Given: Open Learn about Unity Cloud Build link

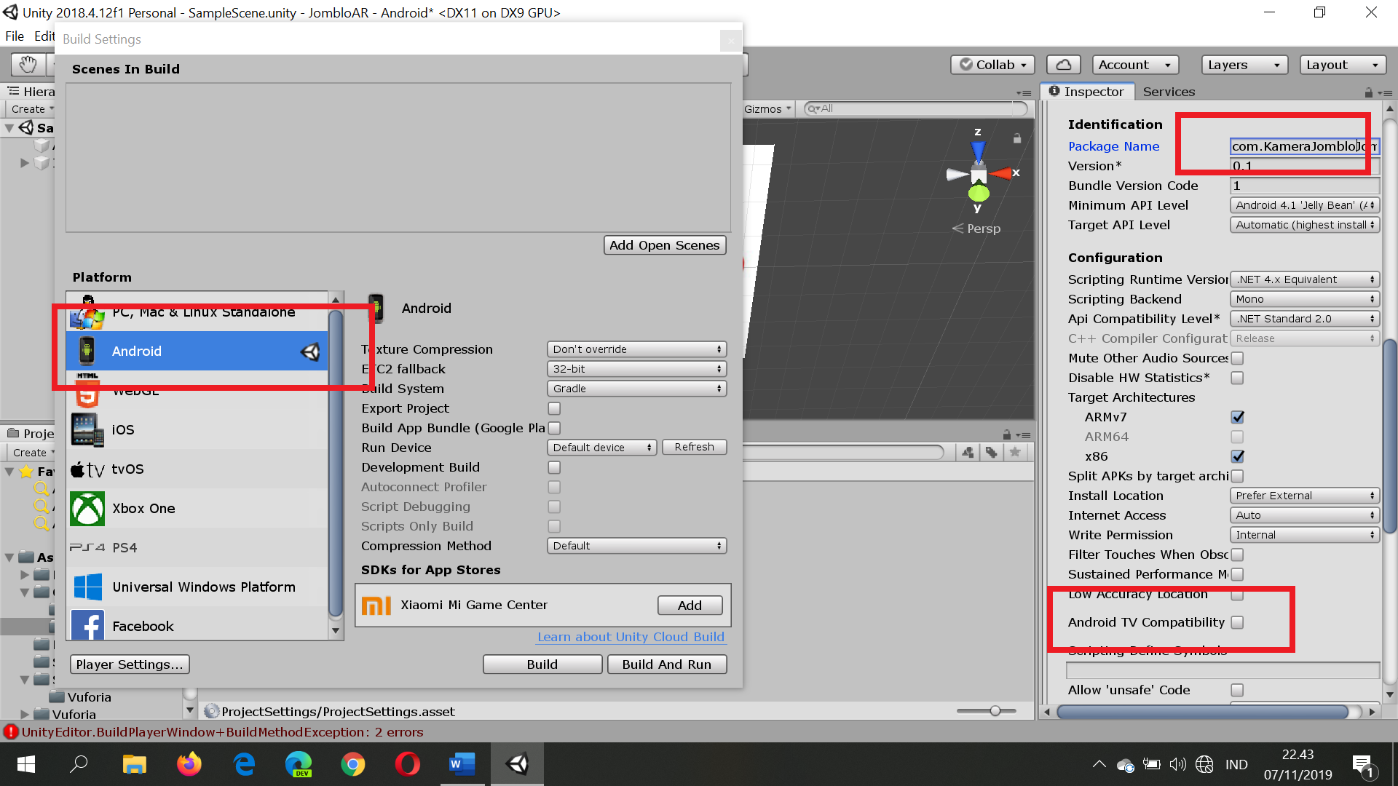Looking at the screenshot, I should (x=631, y=637).
